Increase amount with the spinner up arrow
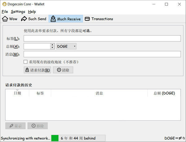Viewport: 186px width, 142px height. 52,45
